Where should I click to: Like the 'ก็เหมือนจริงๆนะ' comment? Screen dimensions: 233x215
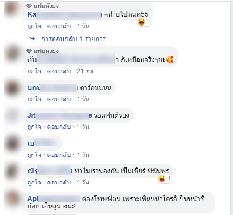[34, 71]
